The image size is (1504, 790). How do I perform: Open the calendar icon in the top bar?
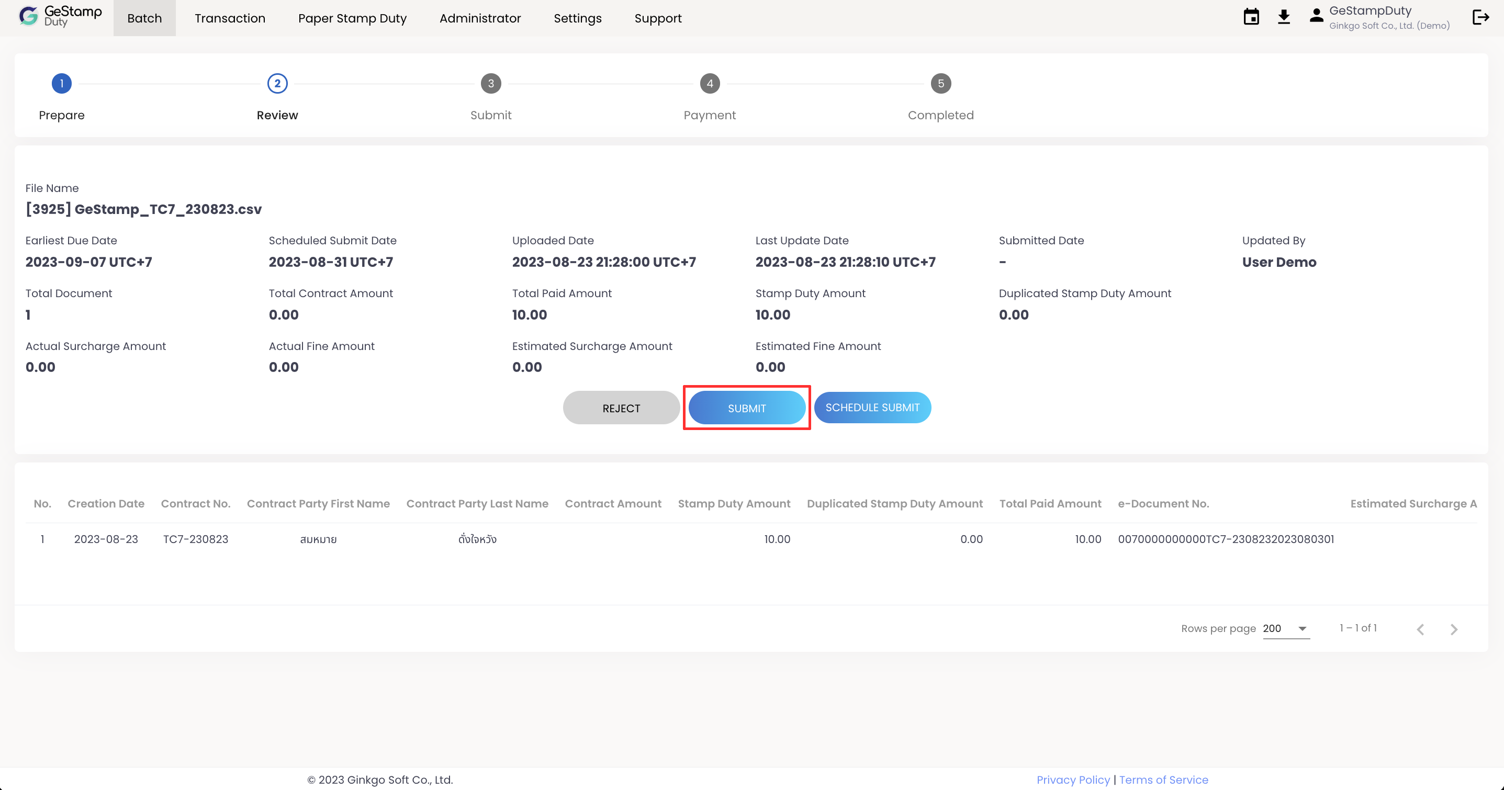1251,17
